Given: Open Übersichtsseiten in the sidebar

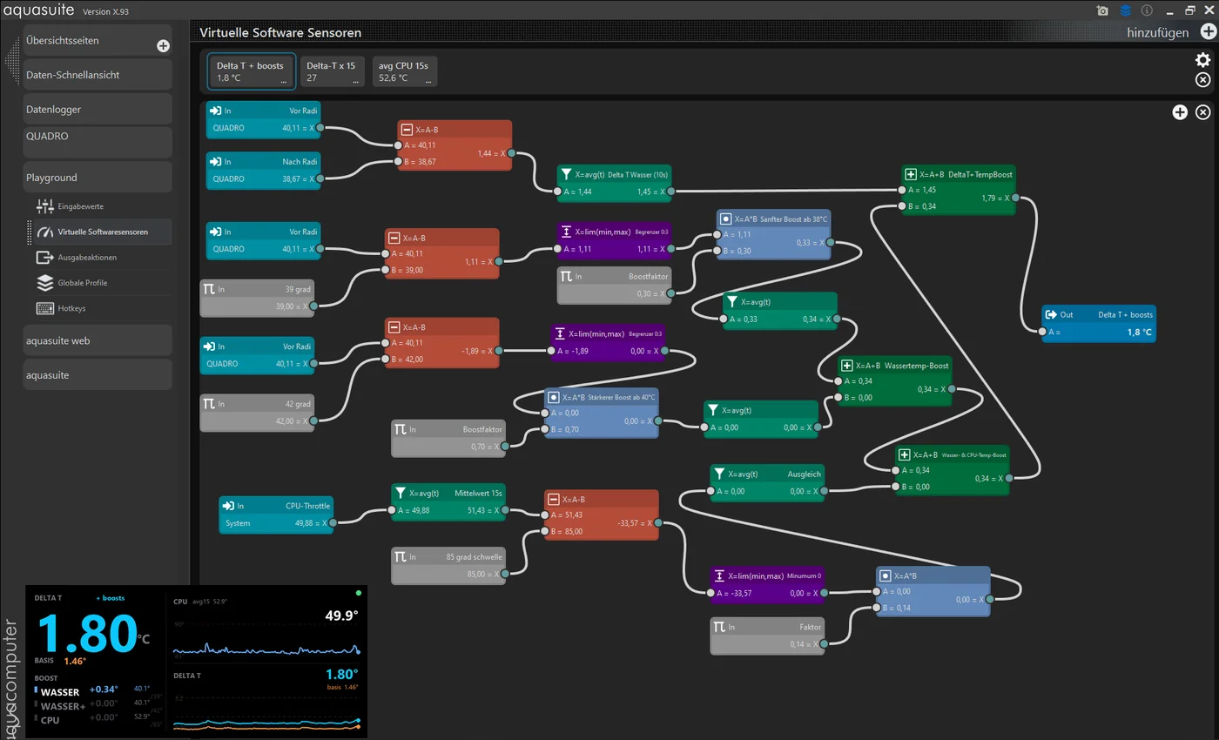Looking at the screenshot, I should pyautogui.click(x=98, y=40).
